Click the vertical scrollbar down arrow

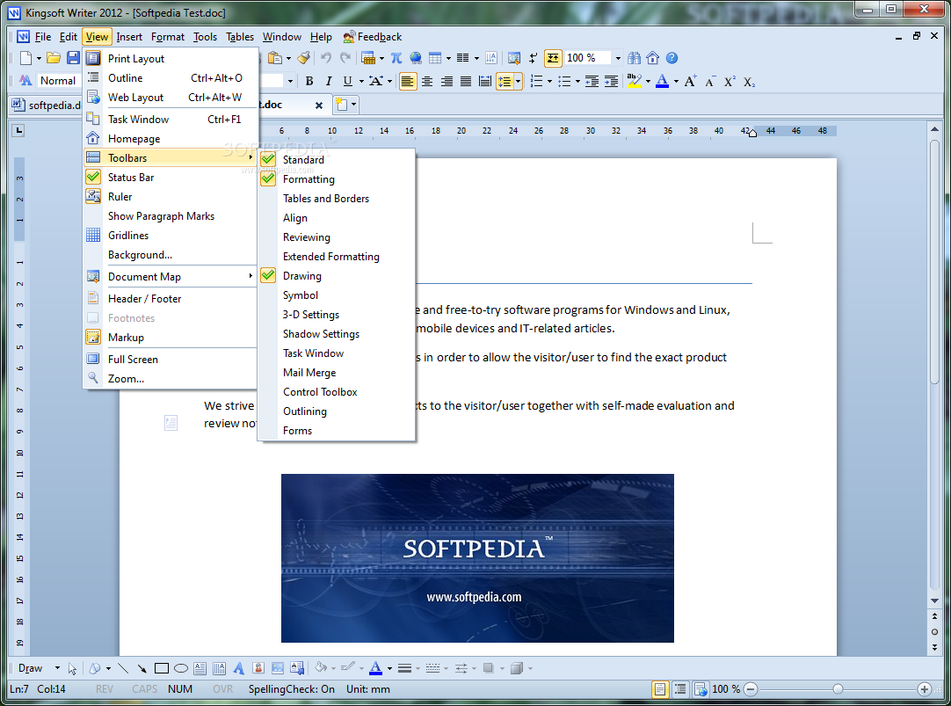point(934,600)
